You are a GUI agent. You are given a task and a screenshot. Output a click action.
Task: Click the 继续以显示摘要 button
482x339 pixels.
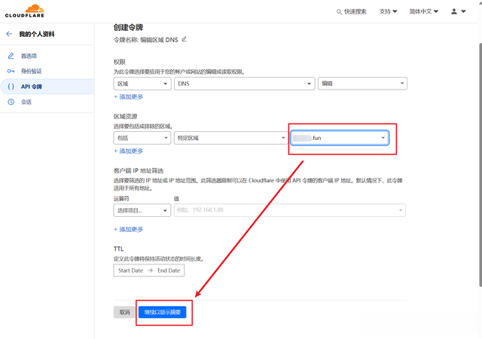point(163,312)
